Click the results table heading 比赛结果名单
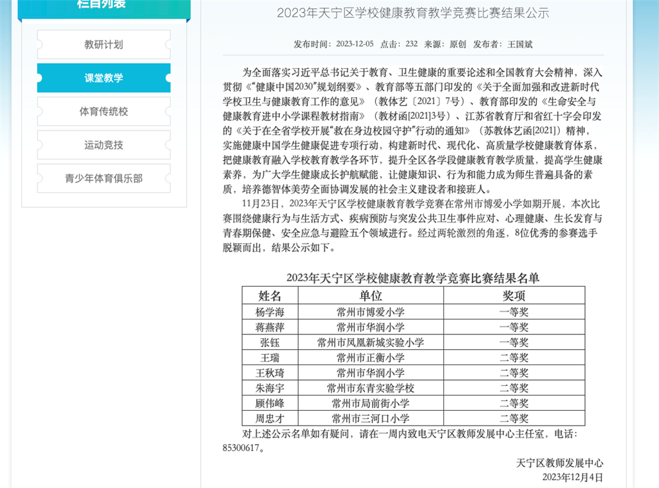The width and height of the screenshot is (659, 488). pyautogui.click(x=413, y=278)
